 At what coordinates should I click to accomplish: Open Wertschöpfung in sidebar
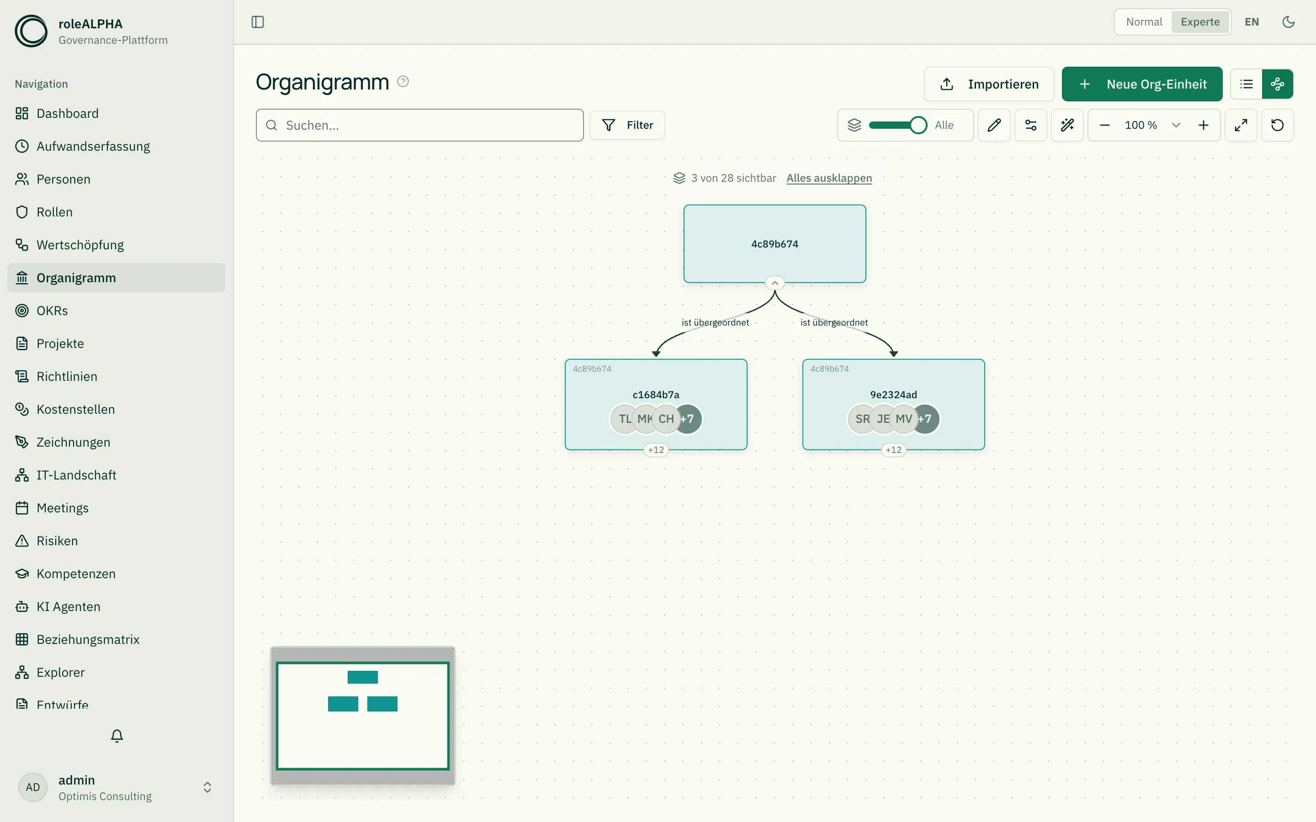tap(117, 245)
